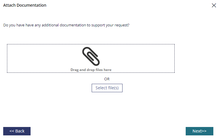Viewport: 218px width, 138px height.
Task: Go to the next step with Next>>
Action: (x=199, y=131)
